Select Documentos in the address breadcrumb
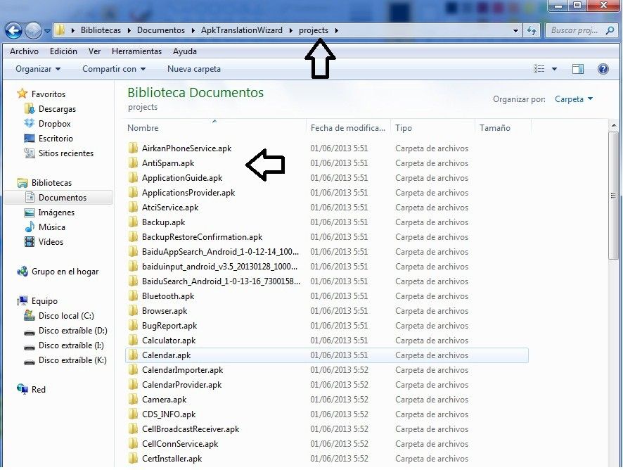 [x=161, y=30]
